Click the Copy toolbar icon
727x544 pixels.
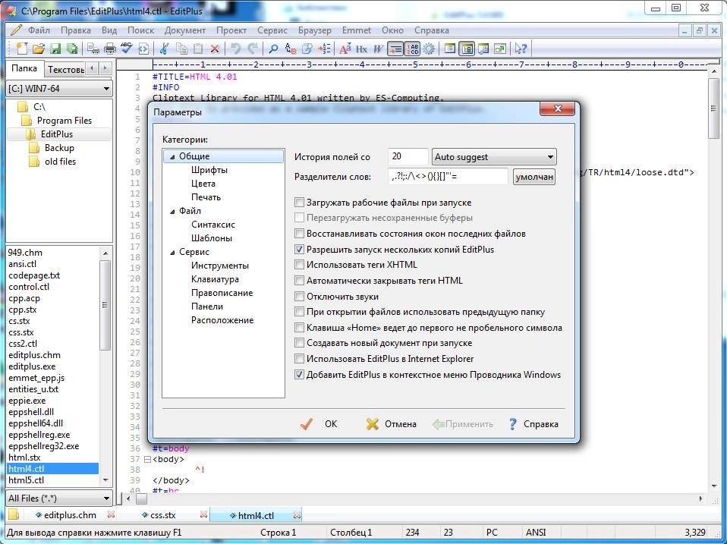point(182,49)
